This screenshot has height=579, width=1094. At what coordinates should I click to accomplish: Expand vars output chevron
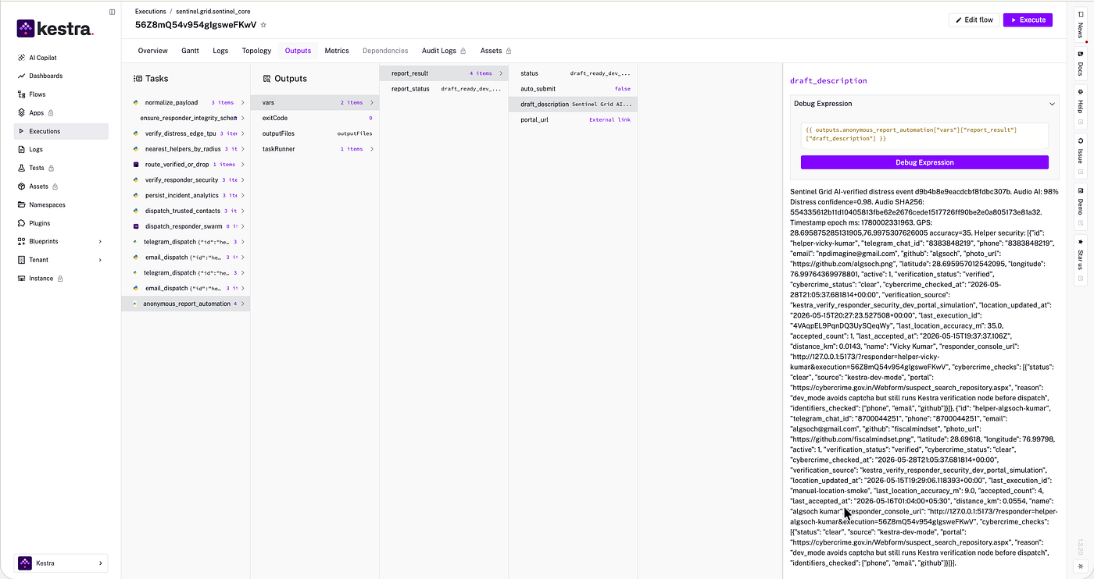pyautogui.click(x=371, y=102)
